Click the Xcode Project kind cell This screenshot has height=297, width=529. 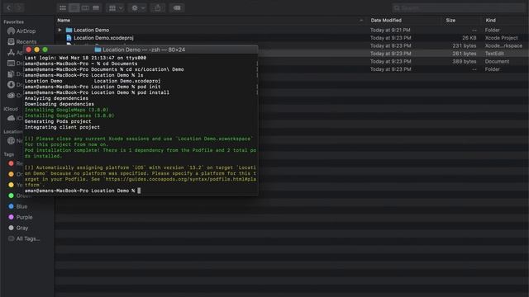[502, 38]
